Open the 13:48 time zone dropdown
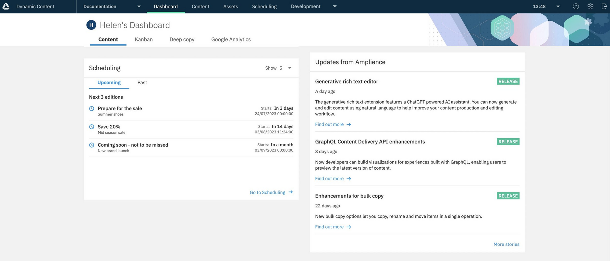 558,6
